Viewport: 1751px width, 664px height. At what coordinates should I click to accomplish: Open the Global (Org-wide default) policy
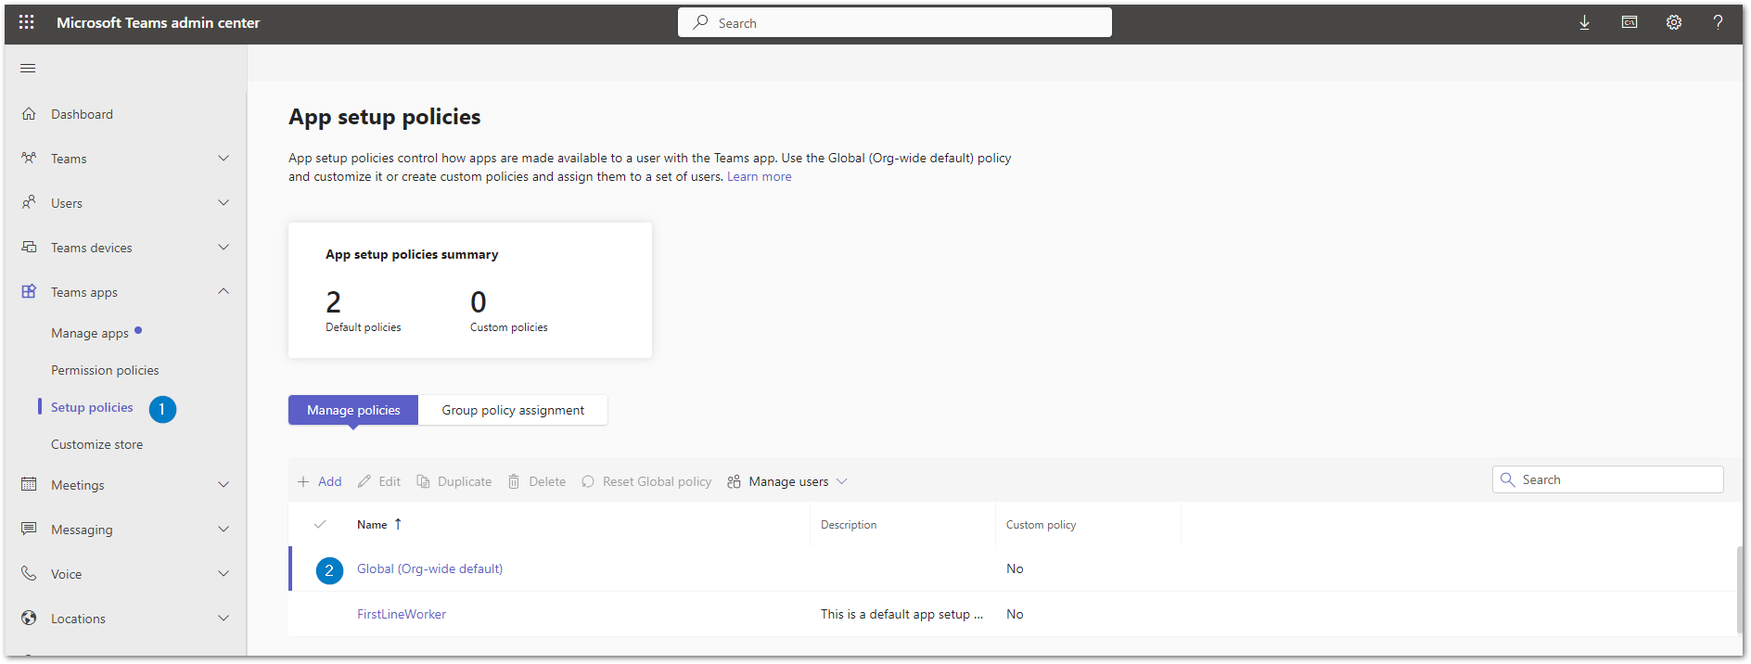[x=429, y=568]
